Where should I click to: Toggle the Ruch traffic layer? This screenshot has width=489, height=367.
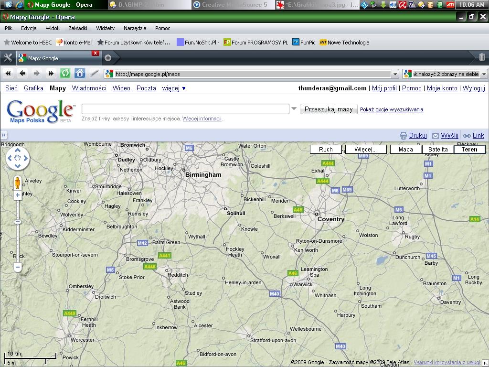click(326, 149)
